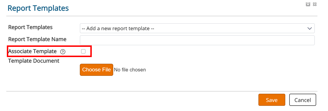Click the help question mark beside Associate Template
Image resolution: width=328 pixels, height=111 pixels.
(x=63, y=52)
